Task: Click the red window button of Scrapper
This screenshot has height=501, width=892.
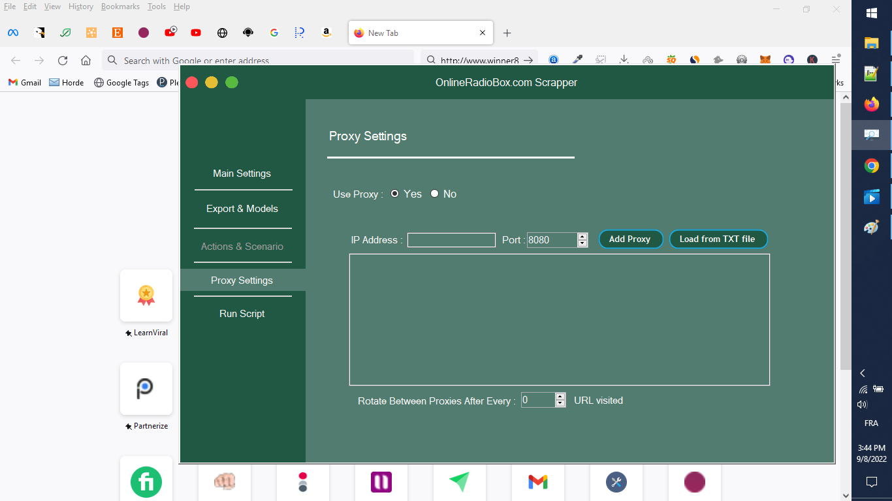Action: coord(192,82)
